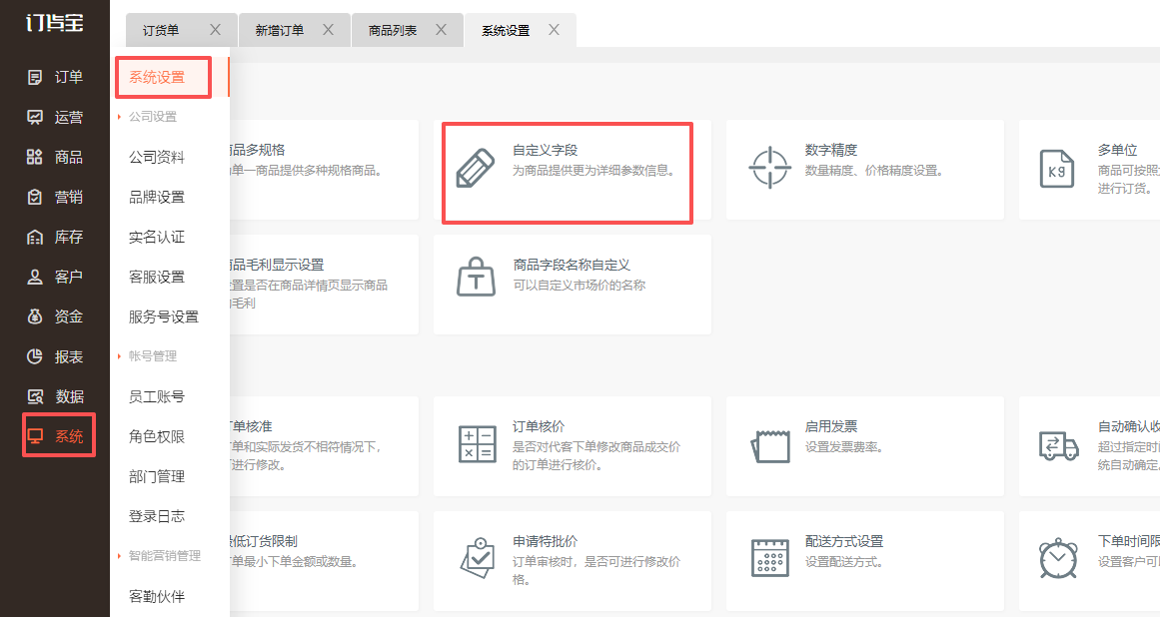Click the calendar icon for 配送方式设置

point(770,558)
